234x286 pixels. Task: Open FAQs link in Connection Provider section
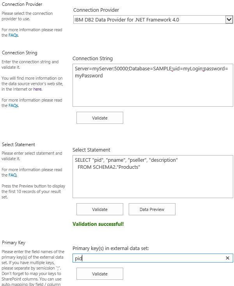coord(13,35)
